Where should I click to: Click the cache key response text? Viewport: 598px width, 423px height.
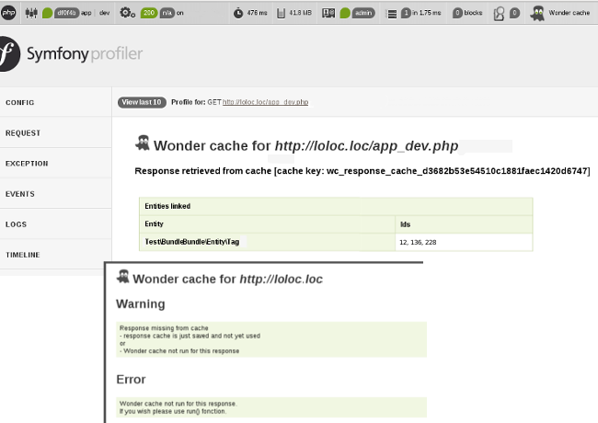[362, 171]
